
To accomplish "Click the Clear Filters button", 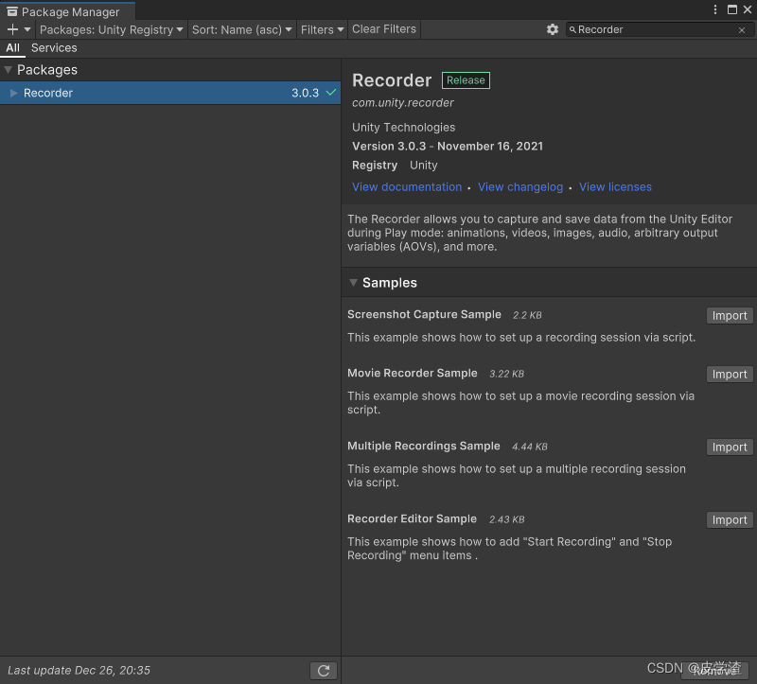I will [384, 29].
